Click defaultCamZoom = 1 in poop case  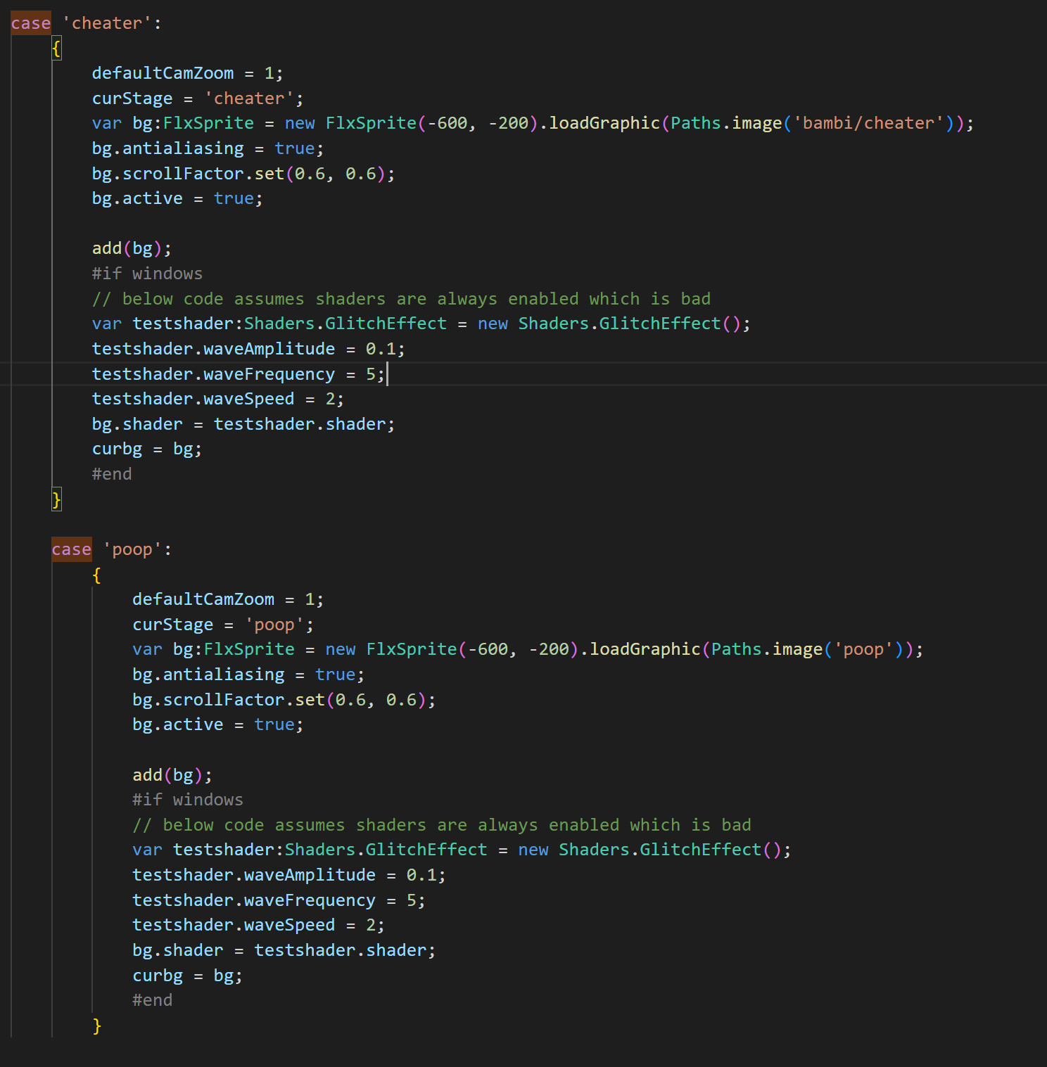pyautogui.click(x=227, y=599)
